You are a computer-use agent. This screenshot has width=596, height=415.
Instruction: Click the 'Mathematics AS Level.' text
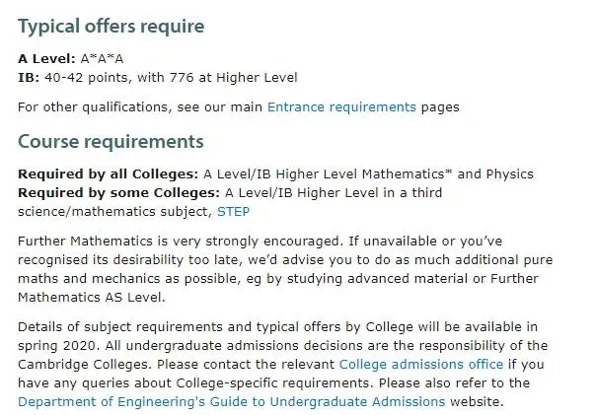[x=92, y=298]
